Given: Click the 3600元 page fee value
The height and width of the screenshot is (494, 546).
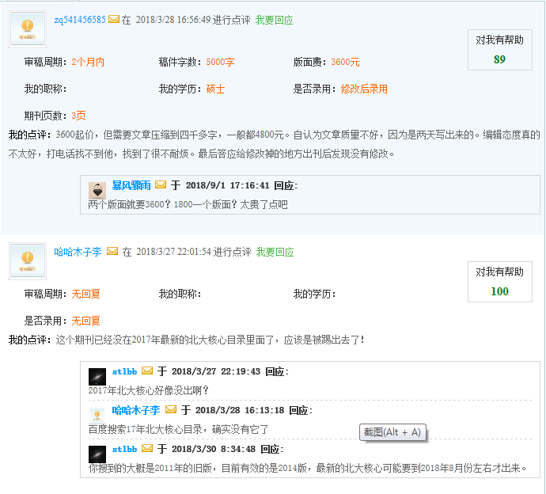Looking at the screenshot, I should pyautogui.click(x=345, y=62).
